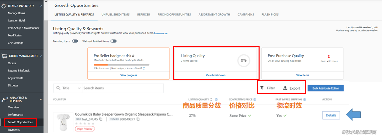Click the Learn more link
Screen dimensions: 382x136
160,33
